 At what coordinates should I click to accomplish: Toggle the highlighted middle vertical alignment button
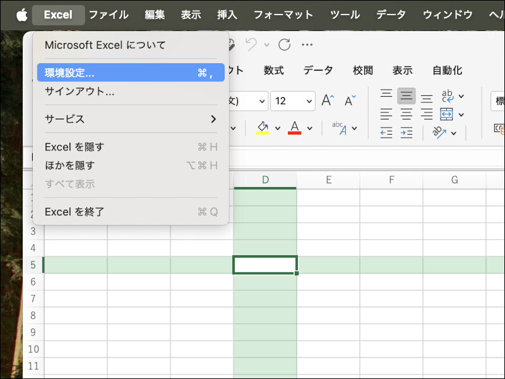point(407,96)
